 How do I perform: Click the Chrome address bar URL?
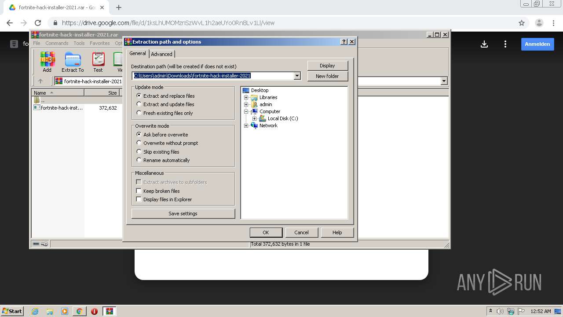pyautogui.click(x=168, y=23)
